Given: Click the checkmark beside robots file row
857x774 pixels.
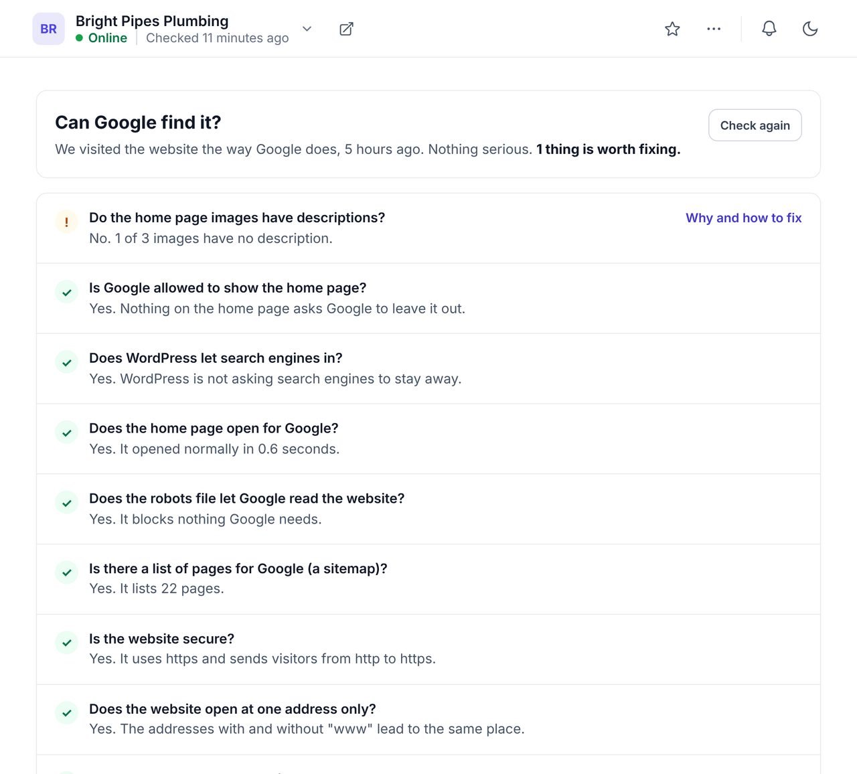Looking at the screenshot, I should pyautogui.click(x=66, y=503).
